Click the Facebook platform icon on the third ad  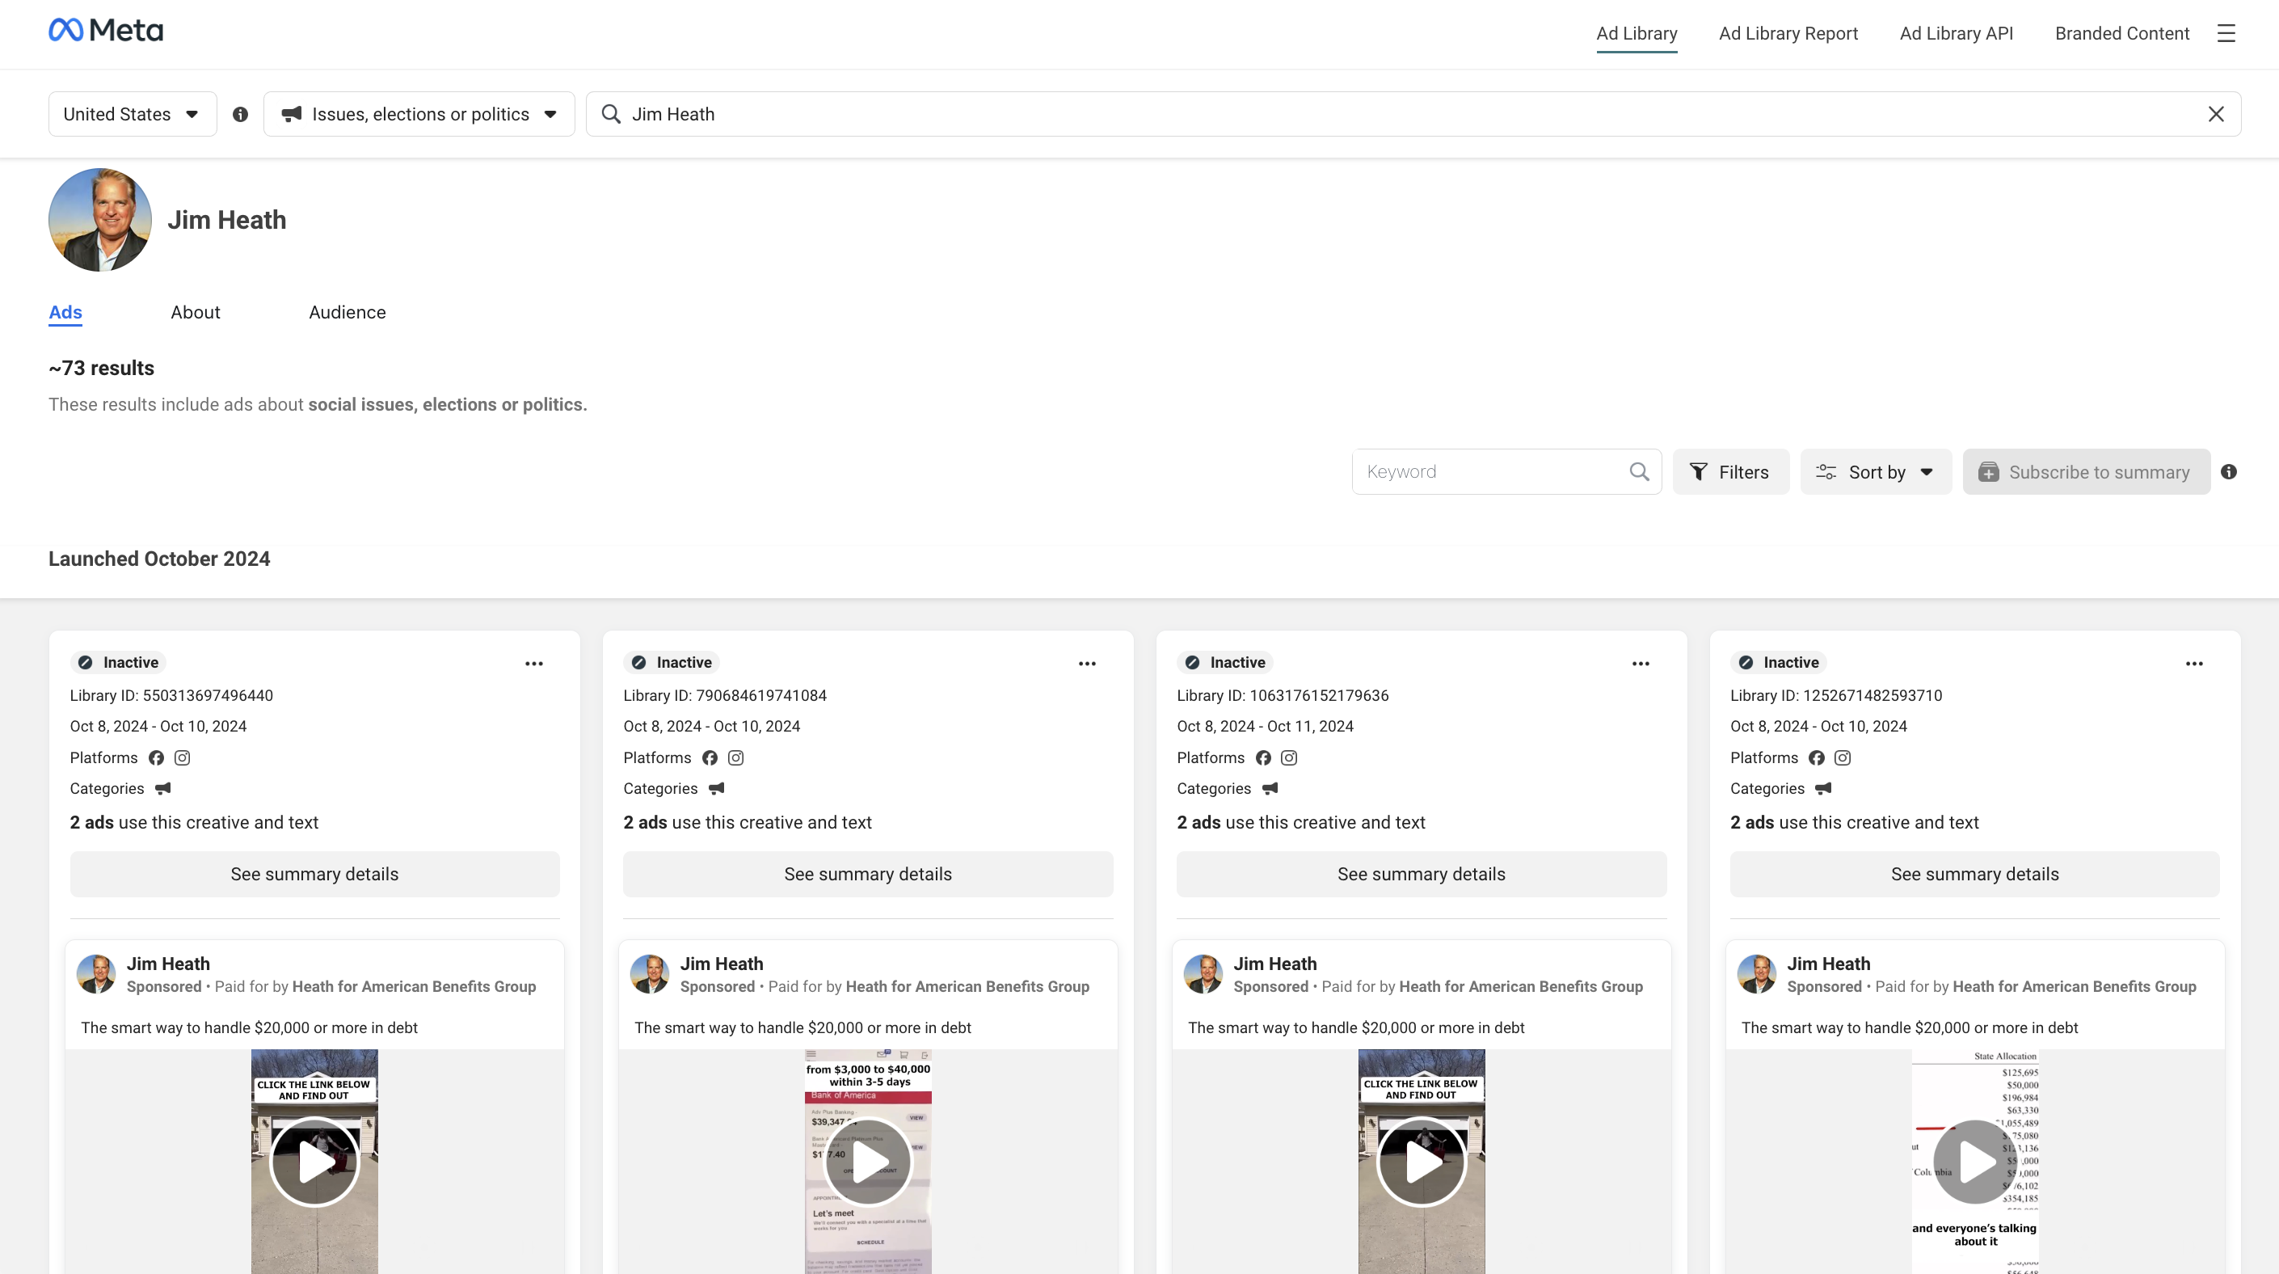[1262, 758]
